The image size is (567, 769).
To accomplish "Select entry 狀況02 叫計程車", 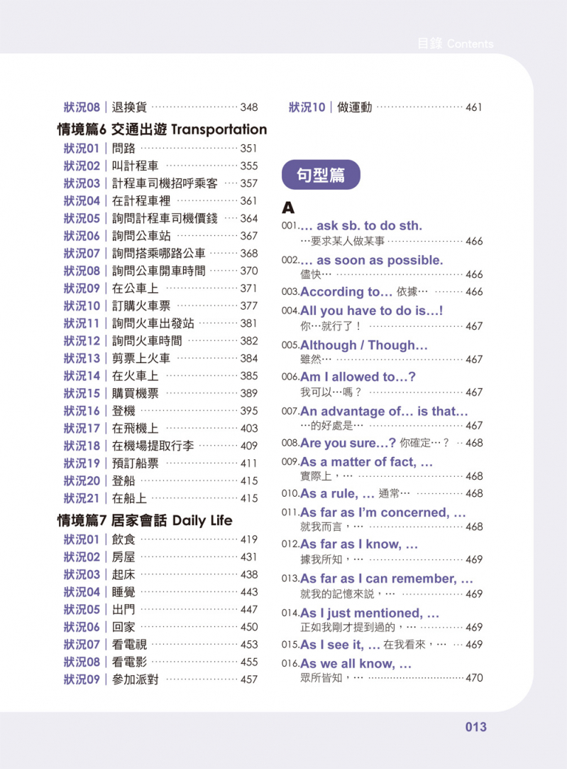I will 160,166.
